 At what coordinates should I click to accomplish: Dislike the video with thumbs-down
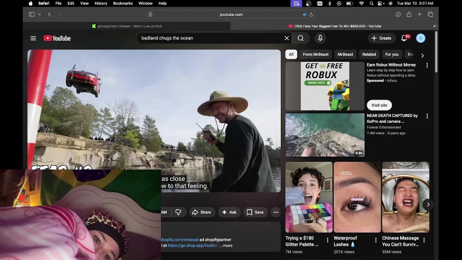tap(178, 212)
